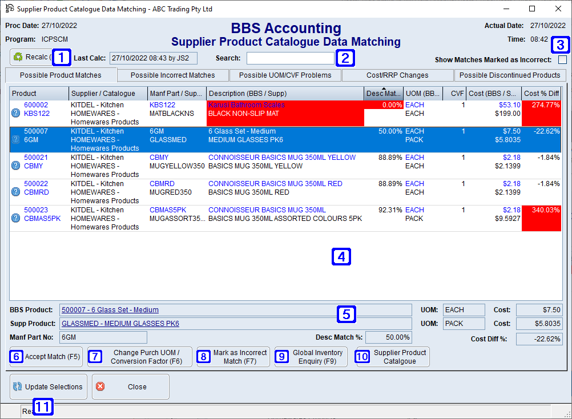The width and height of the screenshot is (572, 419).
Task: Click the help icon beside product 500022
Action: 15,192
